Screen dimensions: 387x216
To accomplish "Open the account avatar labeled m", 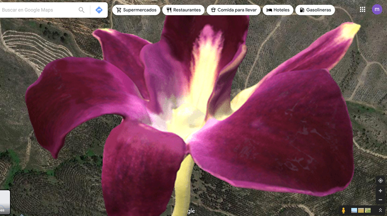I will click(x=377, y=9).
